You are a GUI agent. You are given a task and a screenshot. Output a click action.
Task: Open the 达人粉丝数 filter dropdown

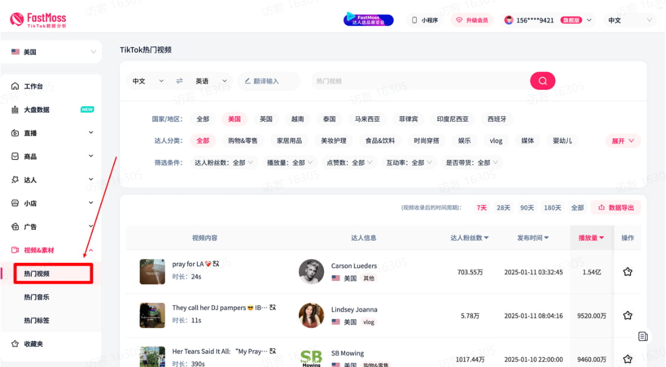(223, 162)
